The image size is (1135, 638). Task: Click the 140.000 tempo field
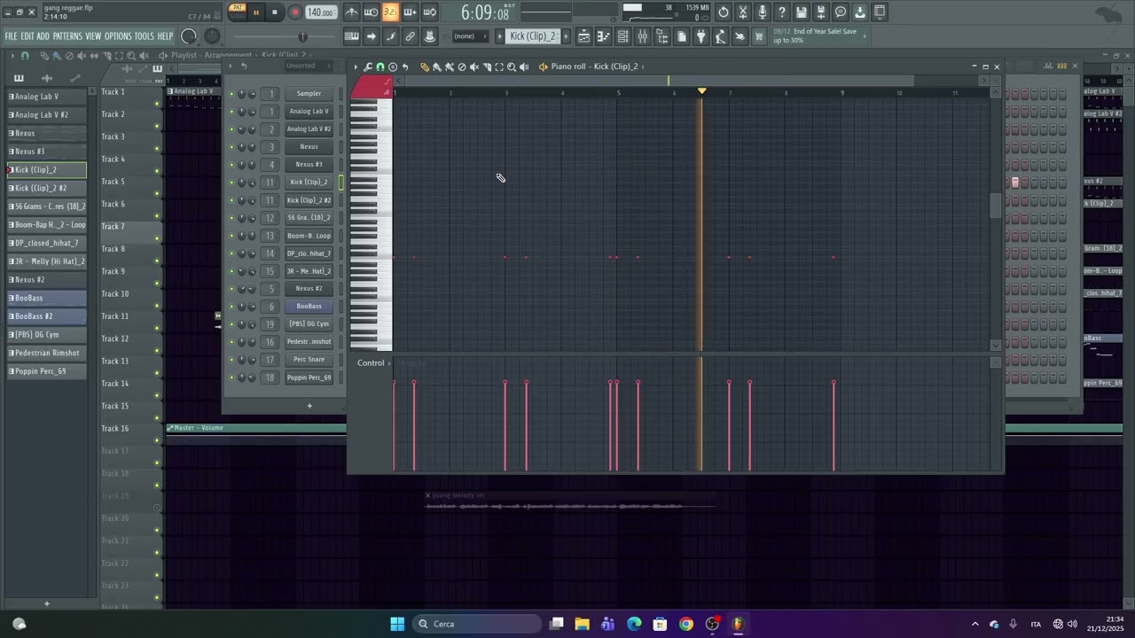coord(320,12)
